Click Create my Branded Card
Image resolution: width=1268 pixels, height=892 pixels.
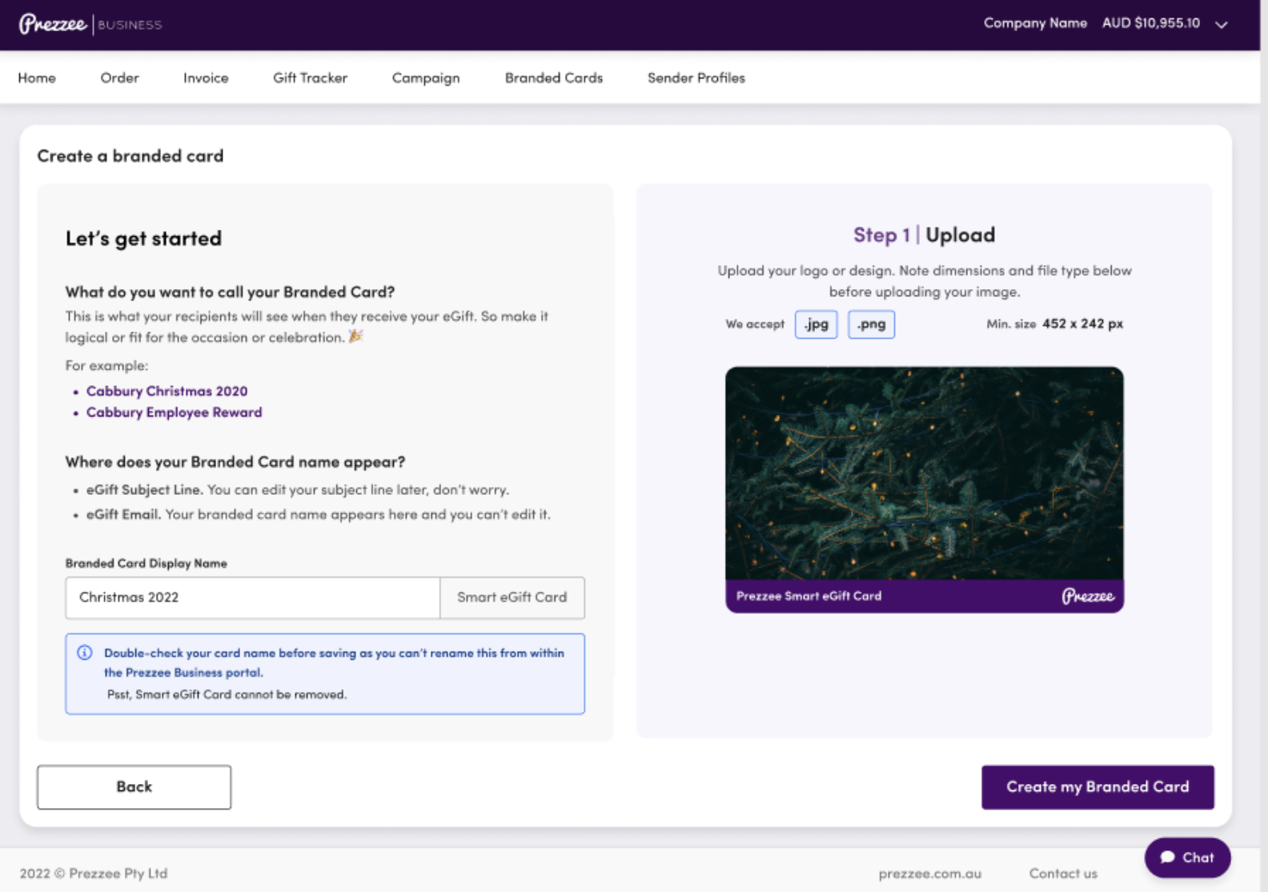[x=1097, y=787]
